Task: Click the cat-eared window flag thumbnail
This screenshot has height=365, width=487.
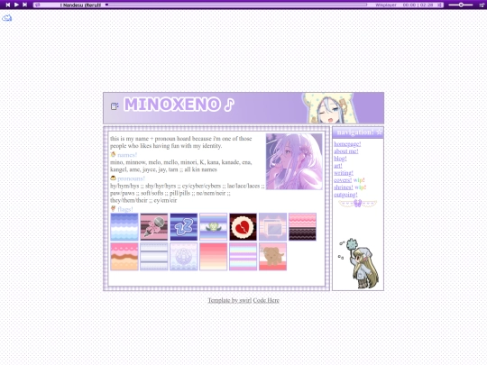Action: tap(272, 227)
